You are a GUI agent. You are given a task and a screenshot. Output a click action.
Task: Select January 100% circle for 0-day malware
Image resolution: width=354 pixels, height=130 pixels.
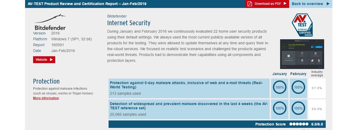tap(280, 87)
